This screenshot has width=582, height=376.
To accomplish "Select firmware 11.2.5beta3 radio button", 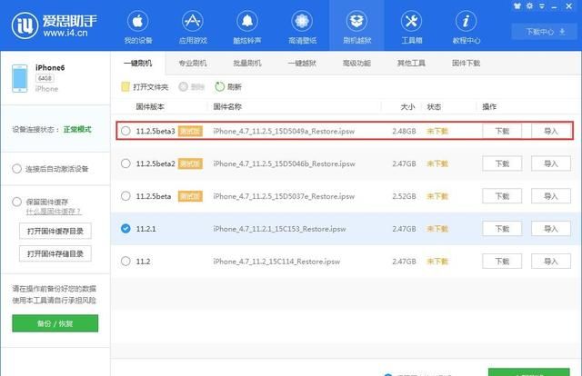I will pyautogui.click(x=125, y=131).
